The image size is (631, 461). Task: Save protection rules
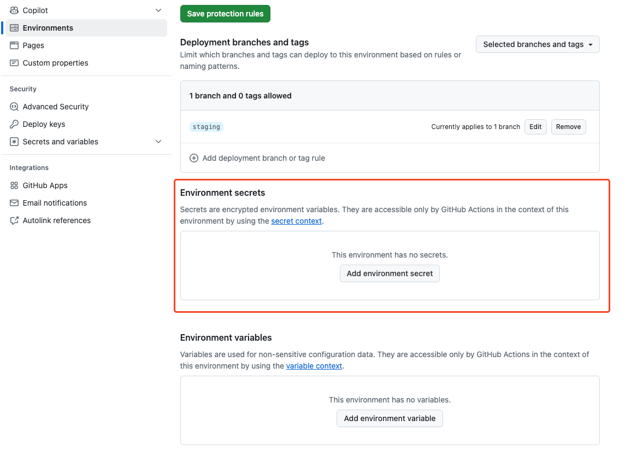coord(225,14)
